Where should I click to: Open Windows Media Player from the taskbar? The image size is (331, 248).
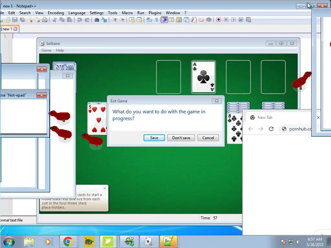48,242
